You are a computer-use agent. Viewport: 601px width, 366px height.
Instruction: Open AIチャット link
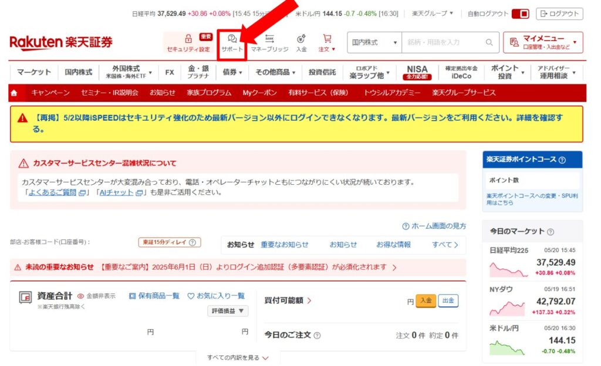point(121,192)
